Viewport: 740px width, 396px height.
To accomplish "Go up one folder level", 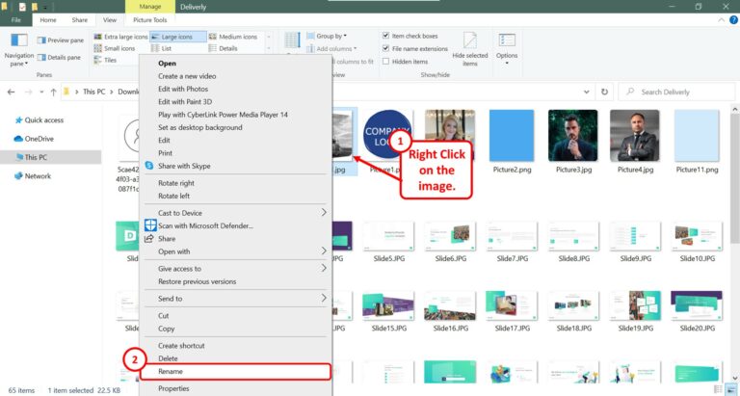I will pos(53,92).
